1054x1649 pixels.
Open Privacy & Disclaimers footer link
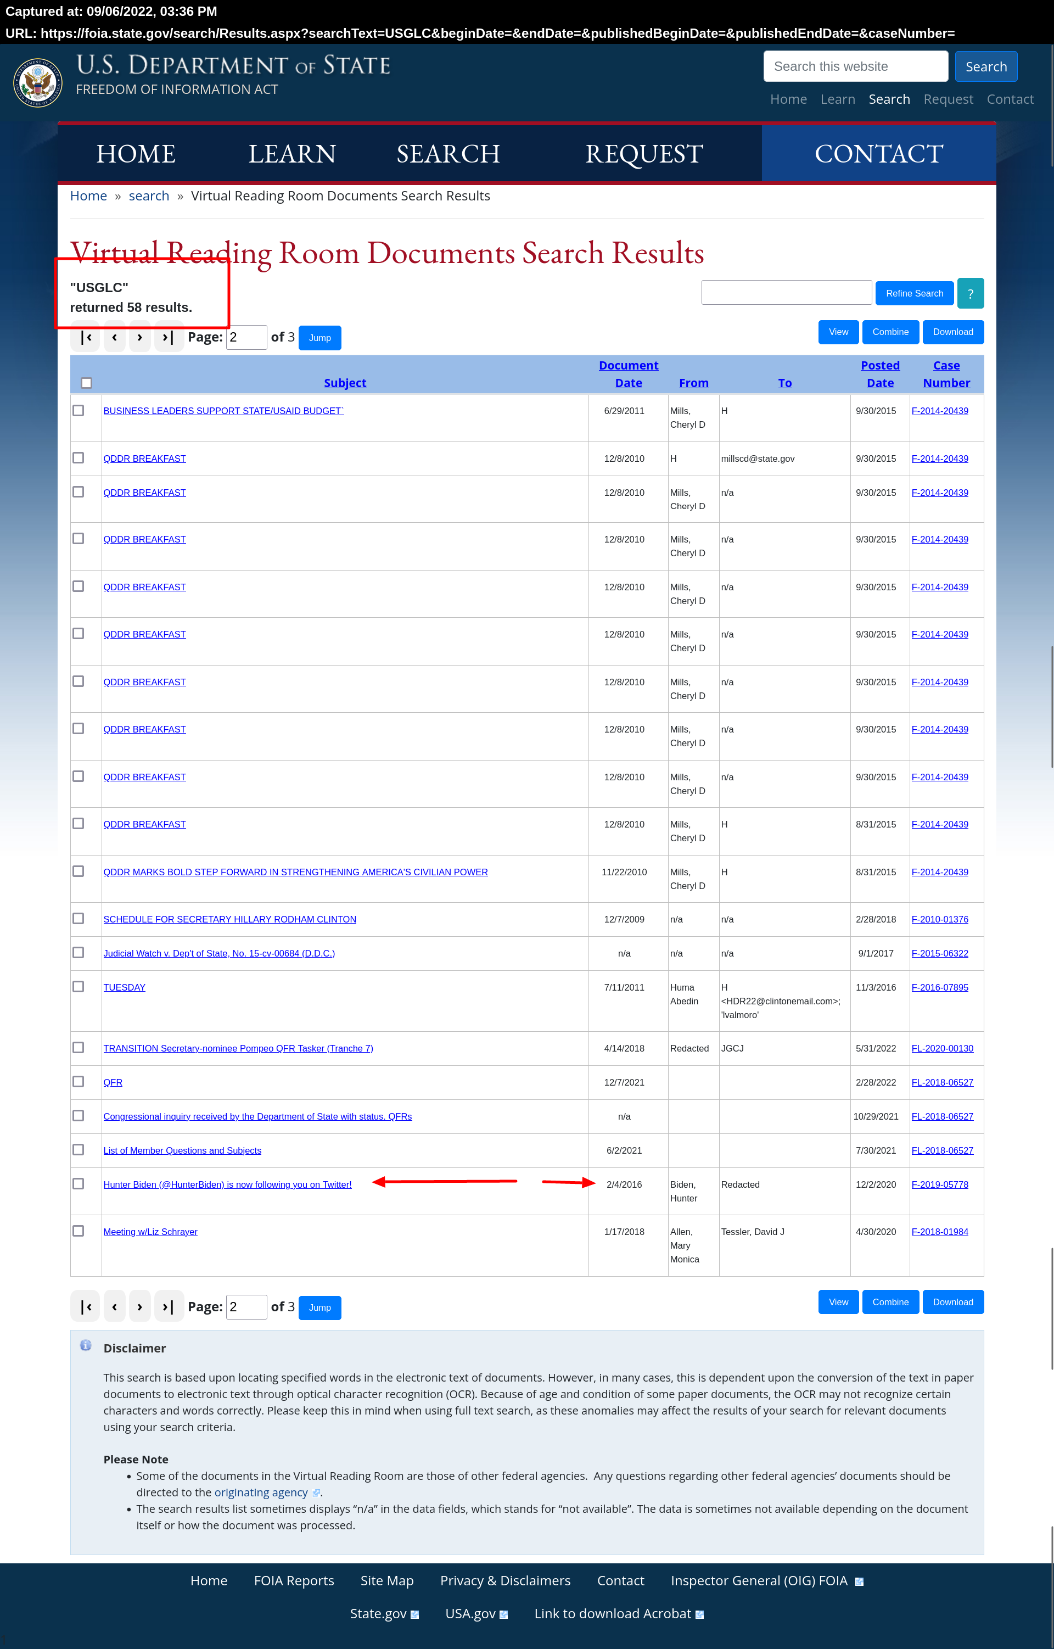tap(505, 1580)
